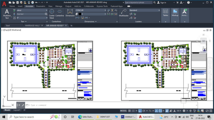
Task: Open the Home ribbon tab
Action: (12, 6)
